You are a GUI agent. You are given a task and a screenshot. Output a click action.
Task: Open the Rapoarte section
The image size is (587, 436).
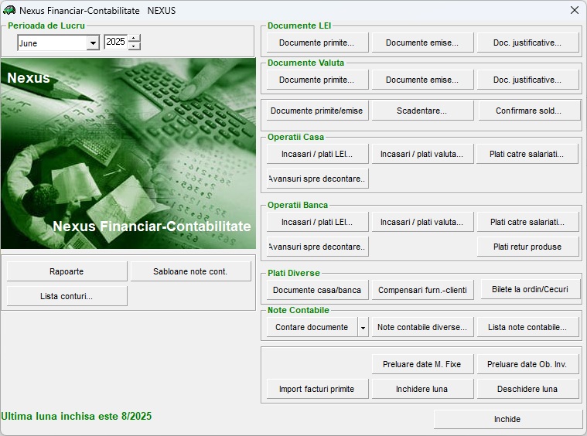[x=67, y=271]
